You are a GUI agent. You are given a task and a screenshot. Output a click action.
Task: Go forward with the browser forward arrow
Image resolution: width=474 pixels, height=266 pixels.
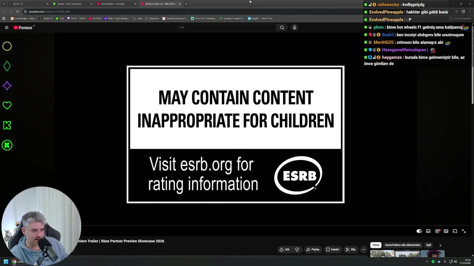click(x=10, y=11)
